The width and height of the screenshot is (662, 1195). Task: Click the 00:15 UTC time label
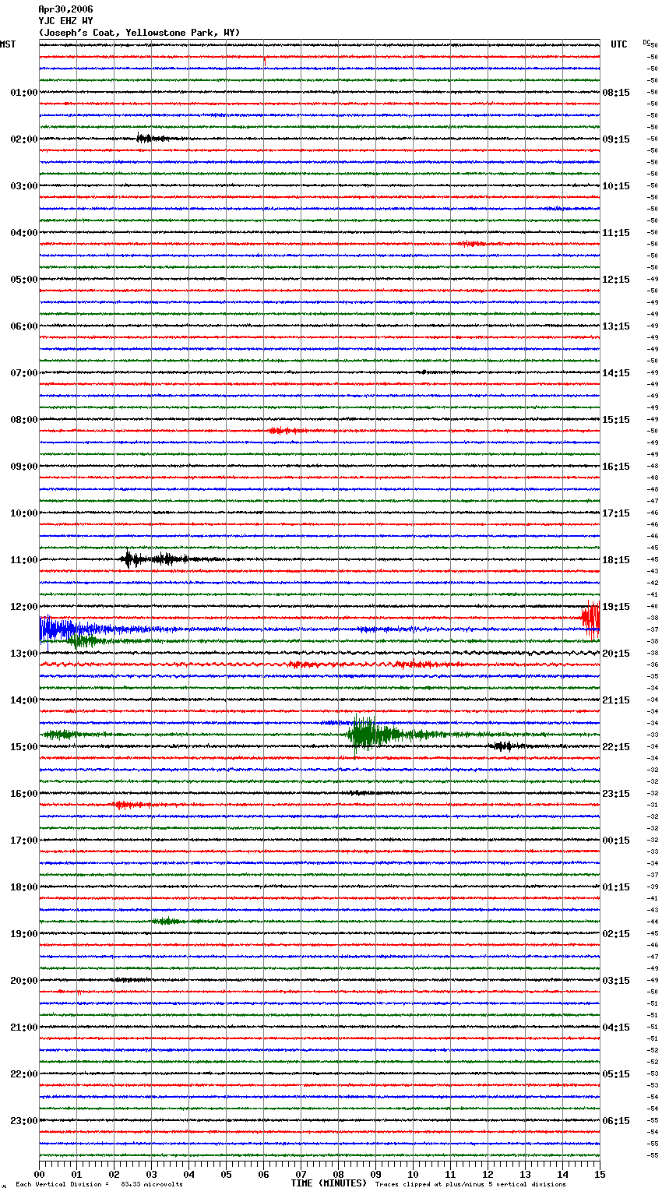(x=616, y=841)
